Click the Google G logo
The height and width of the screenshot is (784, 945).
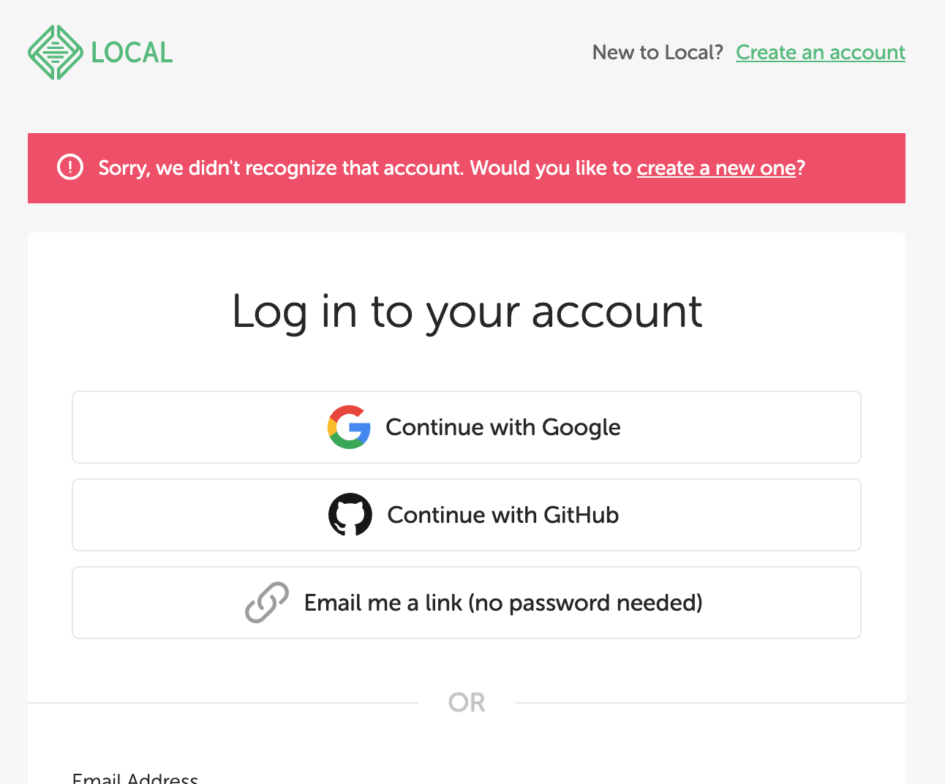[349, 427]
